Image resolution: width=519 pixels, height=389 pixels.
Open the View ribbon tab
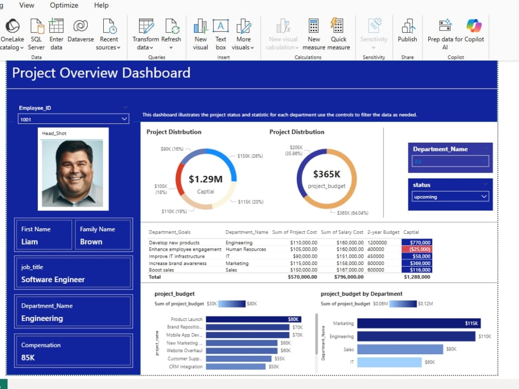(x=26, y=5)
